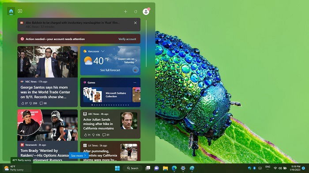
Task: Show next Expect rain on Saturday arrow
Action: coord(136,60)
